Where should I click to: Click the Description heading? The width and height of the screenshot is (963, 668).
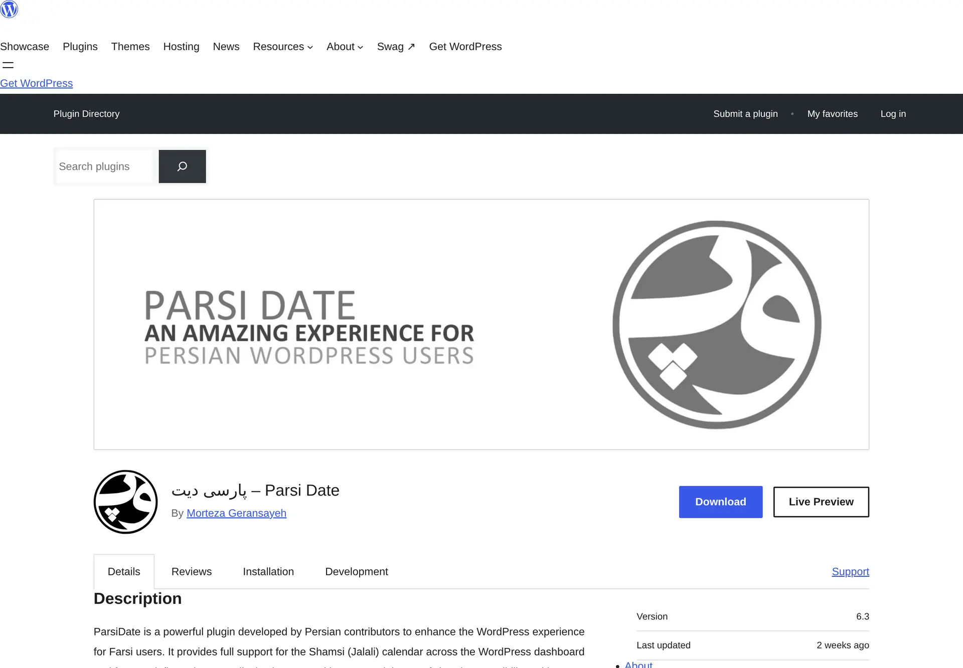point(137,598)
